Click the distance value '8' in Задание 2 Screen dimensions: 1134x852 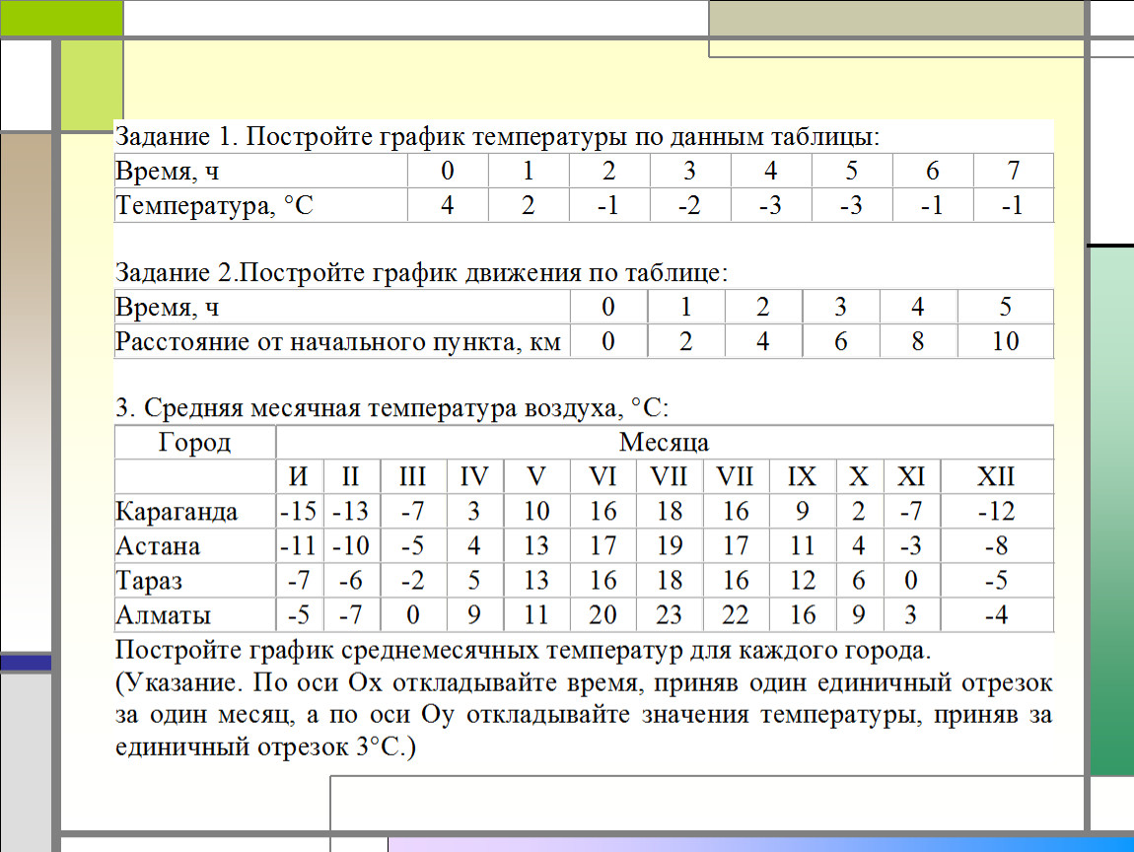coord(918,341)
